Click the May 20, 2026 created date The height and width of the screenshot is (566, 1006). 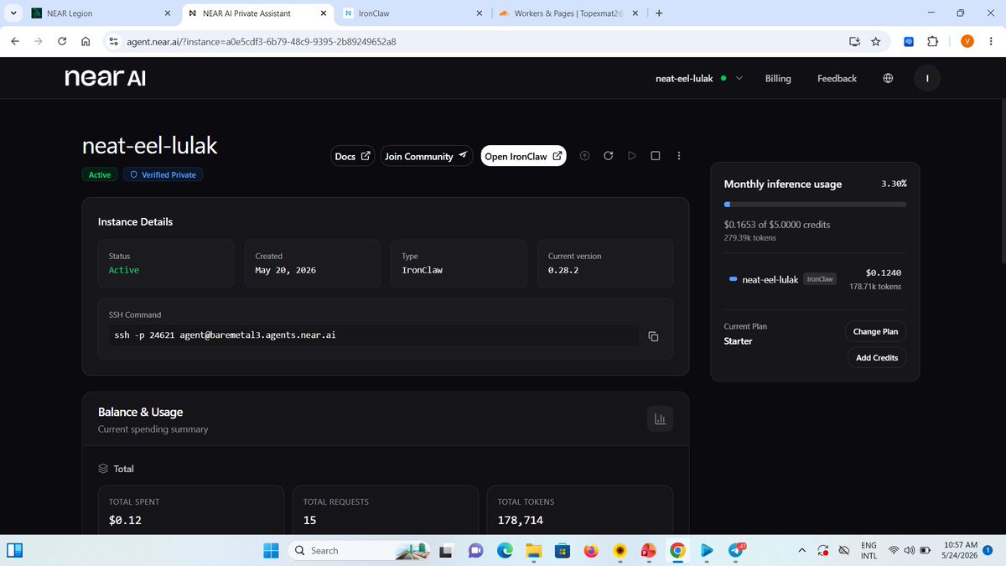pyautogui.click(x=286, y=270)
